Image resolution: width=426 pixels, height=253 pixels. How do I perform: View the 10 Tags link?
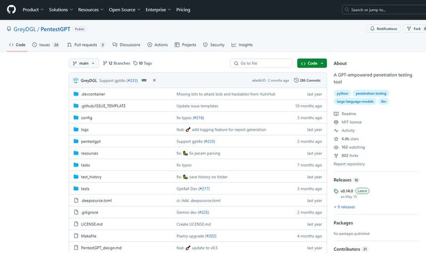pos(143,63)
